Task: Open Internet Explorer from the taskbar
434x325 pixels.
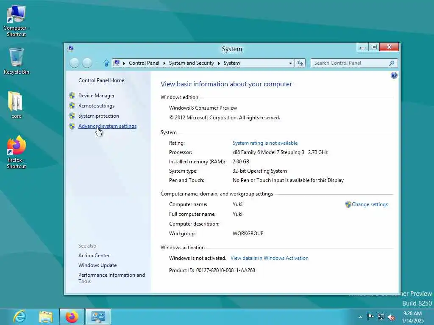Action: pos(20,317)
